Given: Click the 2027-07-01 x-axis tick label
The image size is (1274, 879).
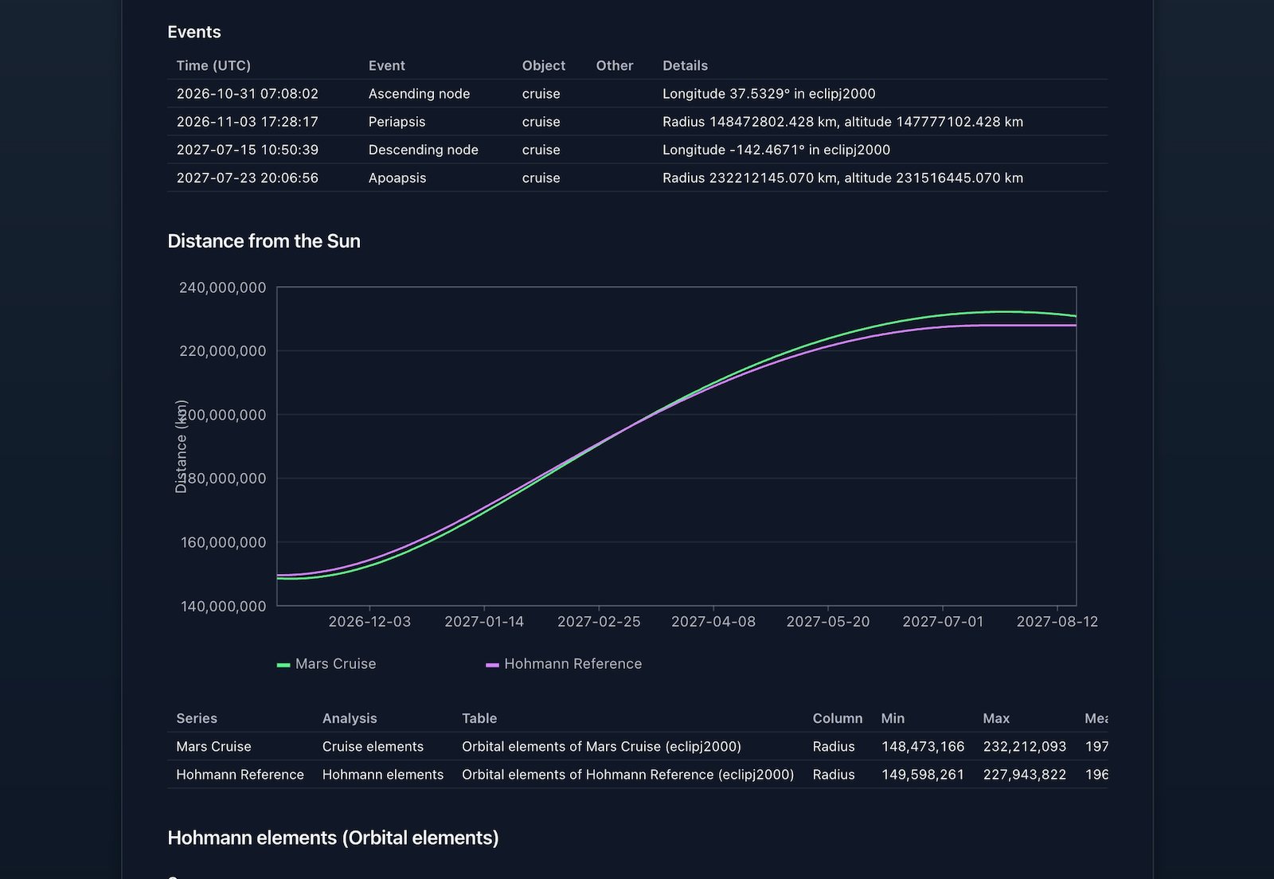Looking at the screenshot, I should tap(943, 622).
